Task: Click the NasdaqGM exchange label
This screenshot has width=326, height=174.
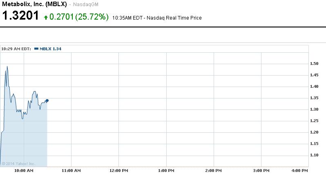Action: click(x=86, y=4)
